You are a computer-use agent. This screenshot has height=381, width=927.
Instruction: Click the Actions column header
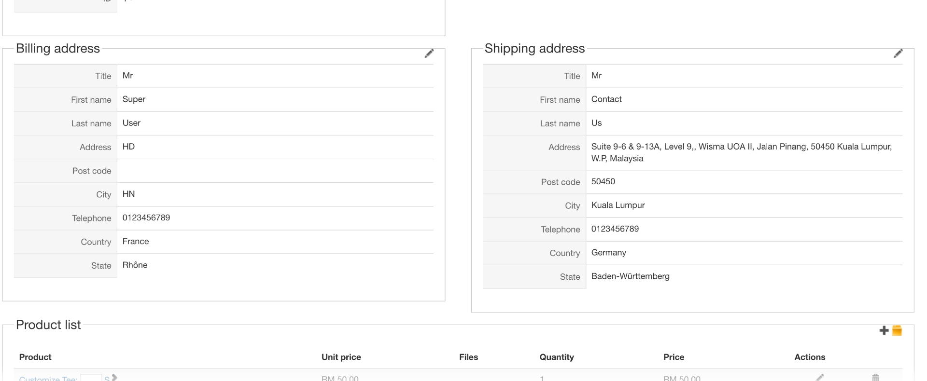pos(810,357)
